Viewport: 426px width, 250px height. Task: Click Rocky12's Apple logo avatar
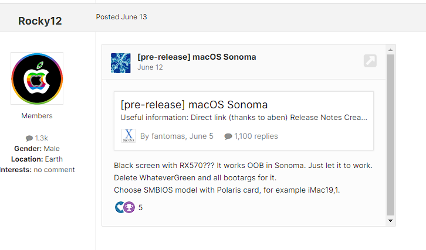(37, 78)
